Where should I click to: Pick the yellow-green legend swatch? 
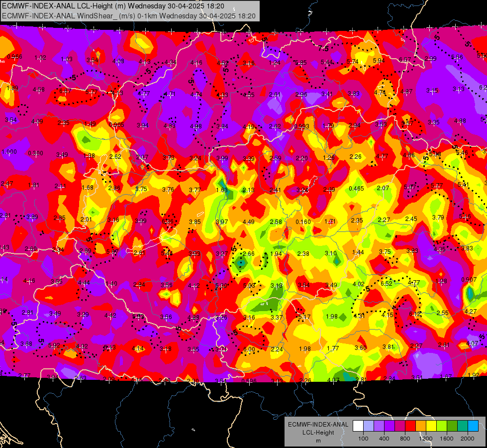(x=442, y=426)
